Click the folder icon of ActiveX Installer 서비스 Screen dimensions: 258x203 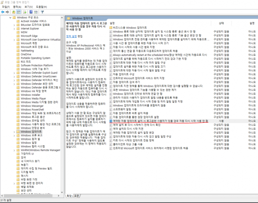[x=18, y=21]
